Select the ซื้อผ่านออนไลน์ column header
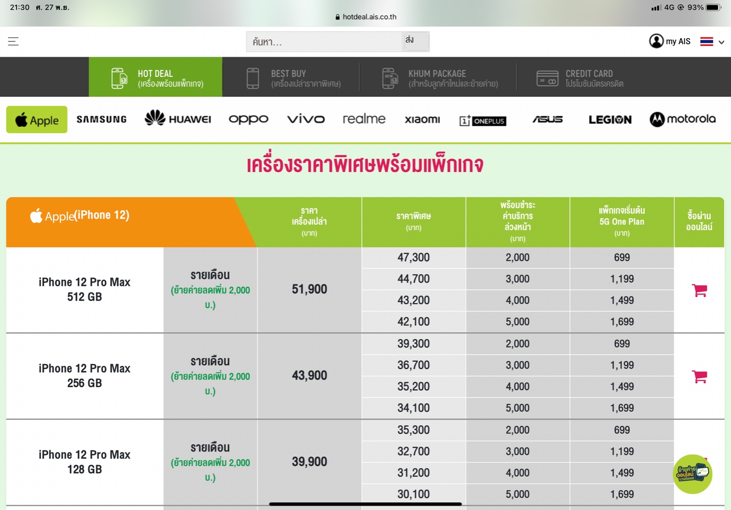Viewport: 731px width, 510px height. [x=699, y=221]
